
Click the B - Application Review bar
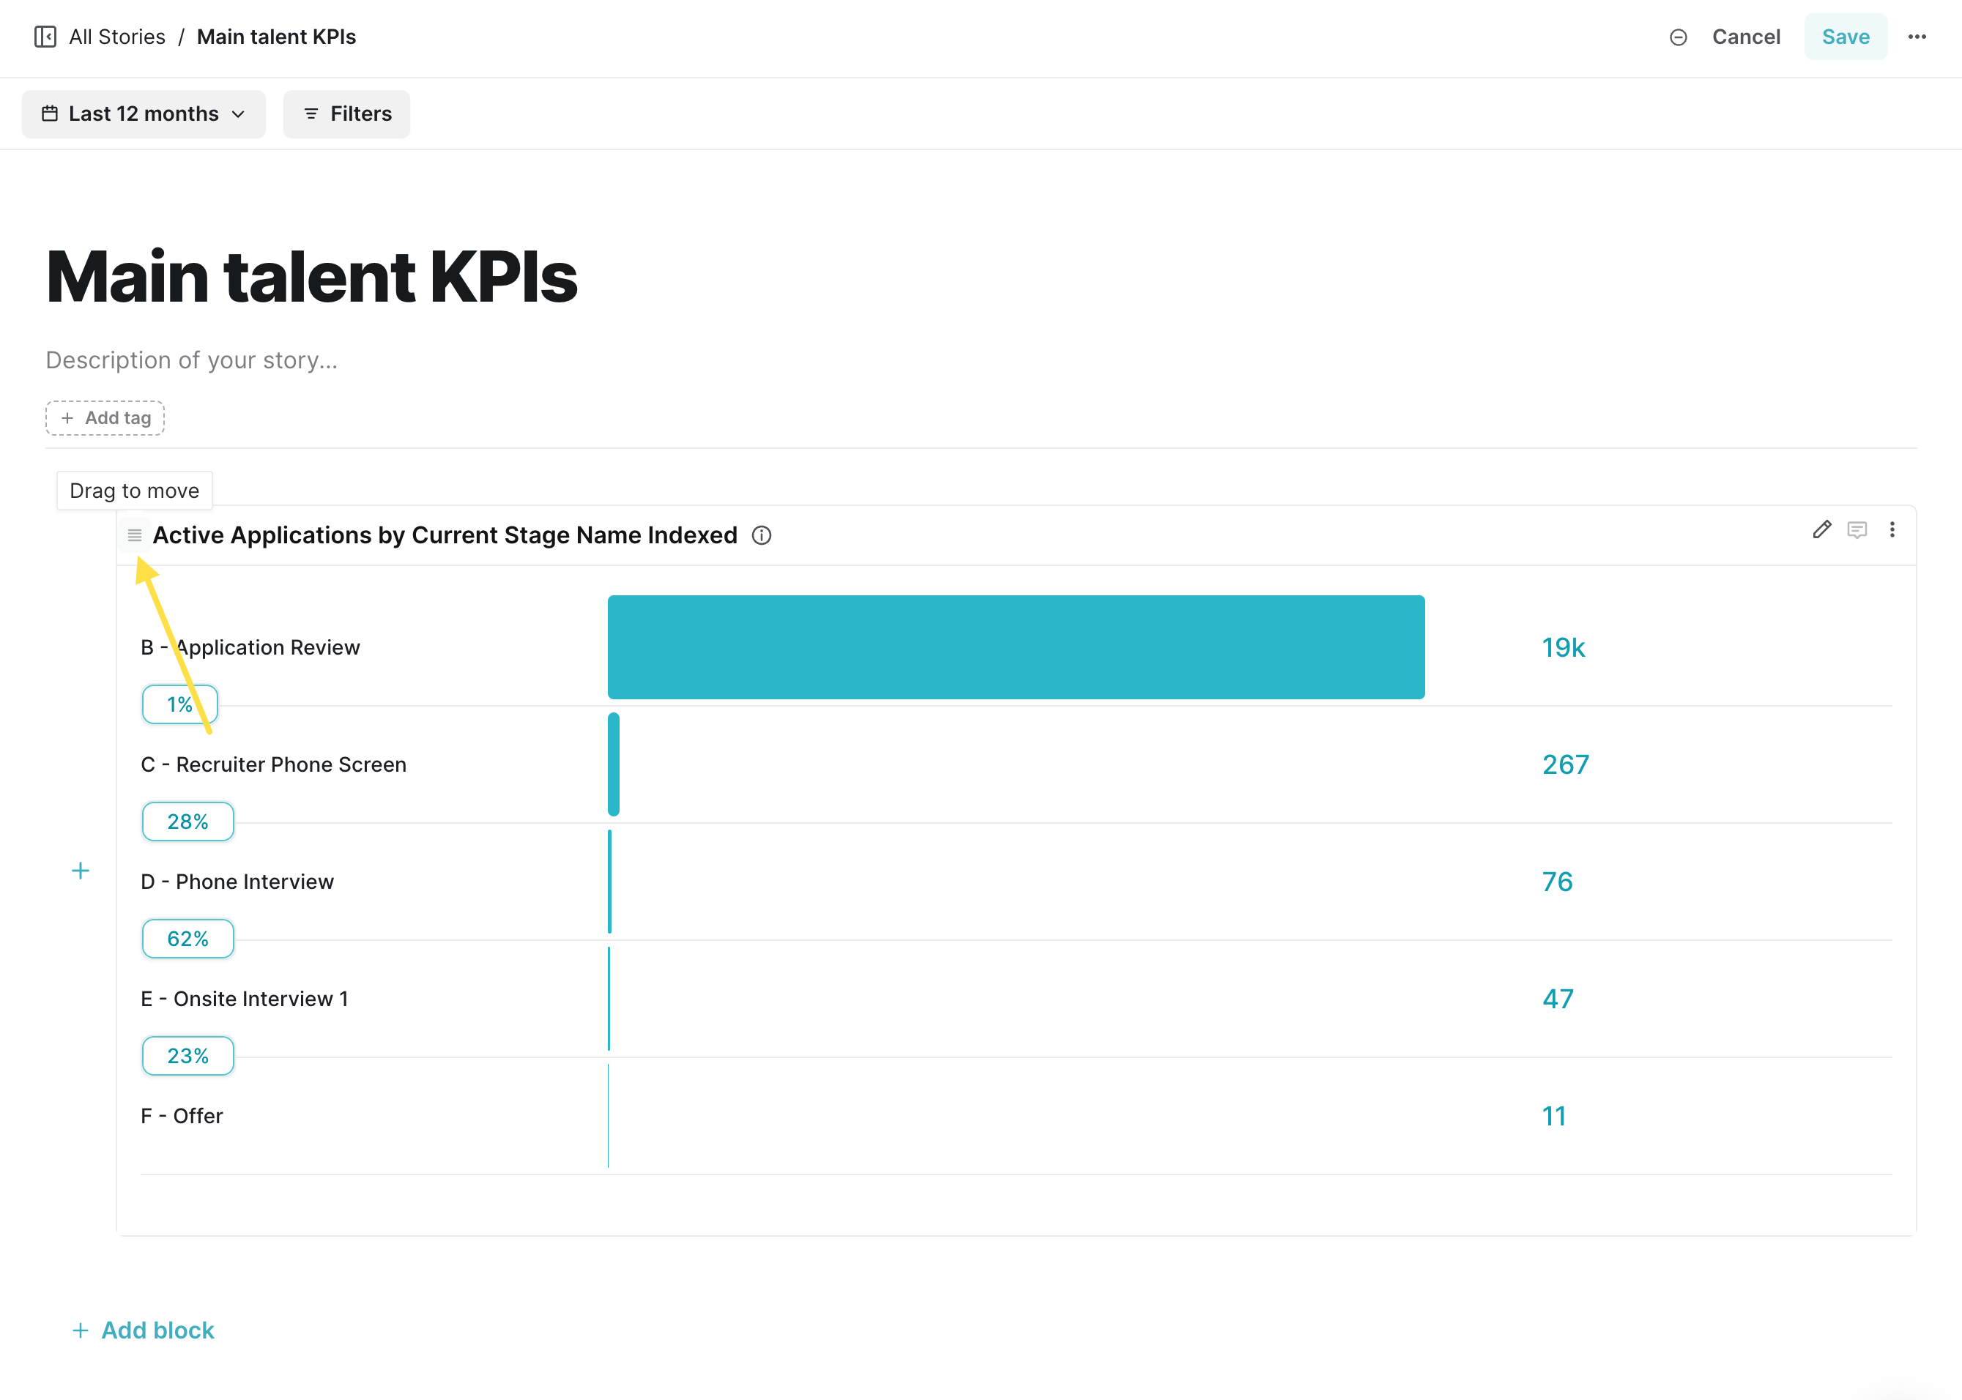click(1016, 647)
